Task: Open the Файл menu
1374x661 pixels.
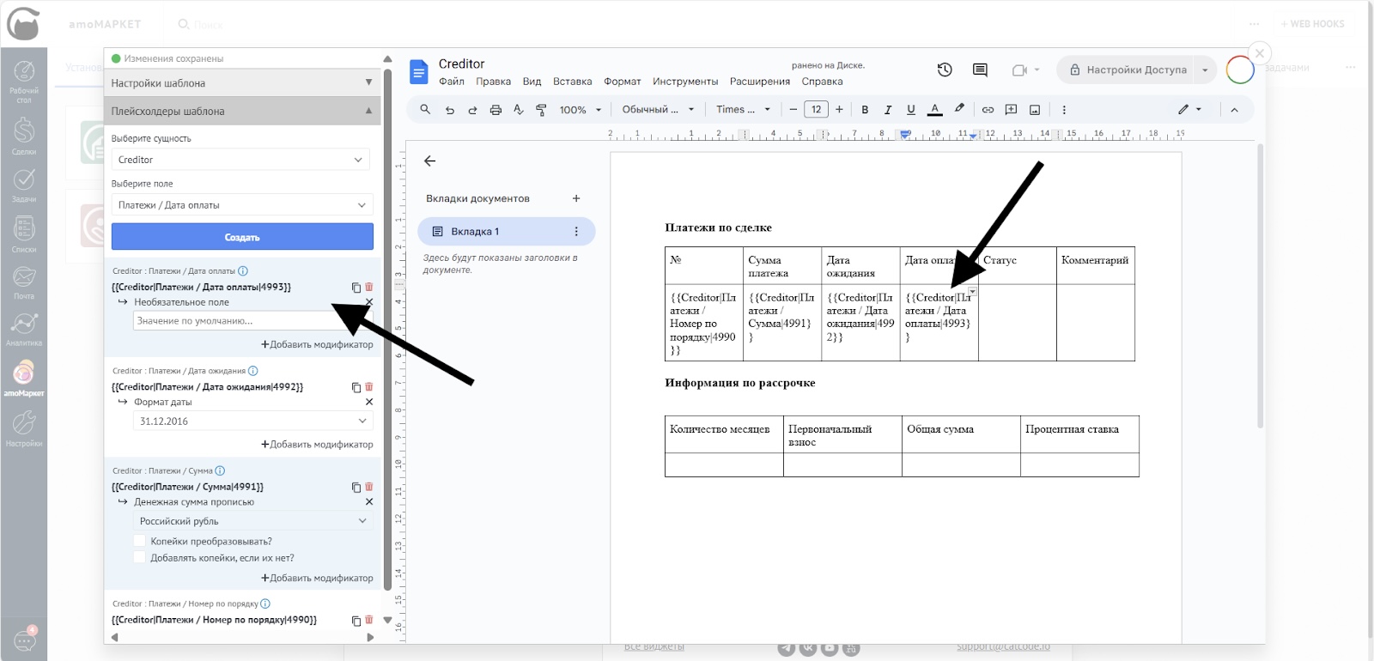Action: tap(452, 82)
